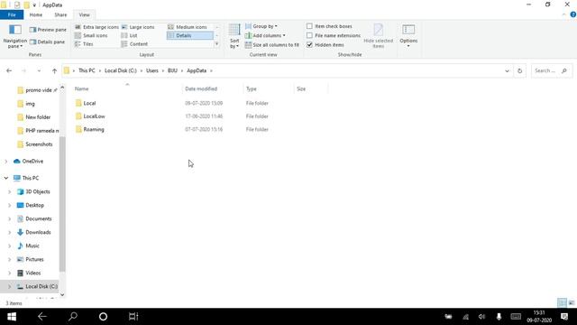Image resolution: width=577 pixels, height=325 pixels.
Task: Switch to List layout
Action: coord(129,35)
